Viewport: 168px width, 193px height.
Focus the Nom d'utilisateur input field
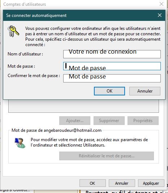(112, 54)
